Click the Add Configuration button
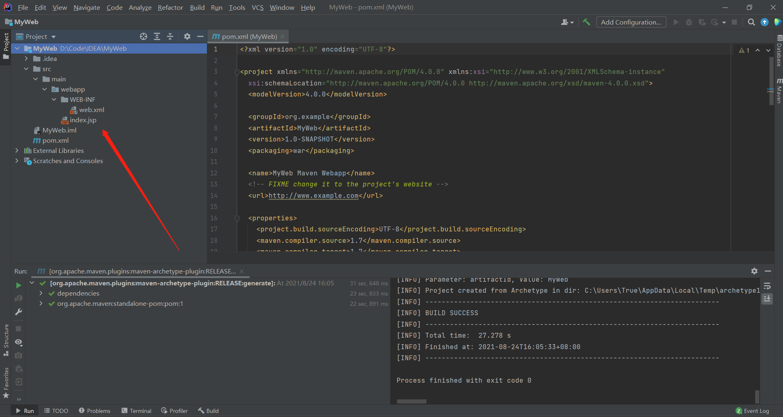 click(631, 22)
